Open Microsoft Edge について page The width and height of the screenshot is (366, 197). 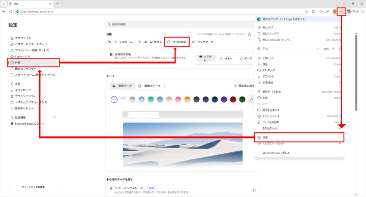(x=34, y=124)
